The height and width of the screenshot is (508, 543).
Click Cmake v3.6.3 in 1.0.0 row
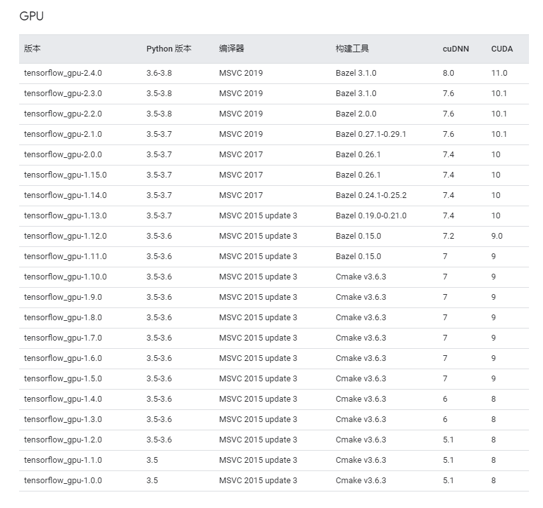(x=361, y=481)
